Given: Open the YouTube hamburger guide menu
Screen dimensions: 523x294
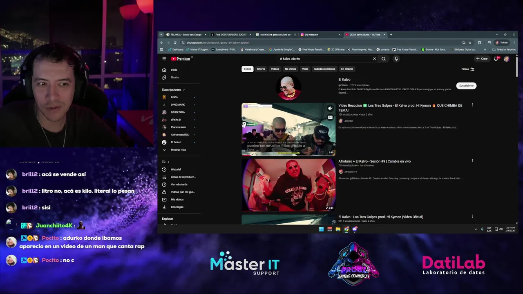Looking at the screenshot, I should (164, 59).
